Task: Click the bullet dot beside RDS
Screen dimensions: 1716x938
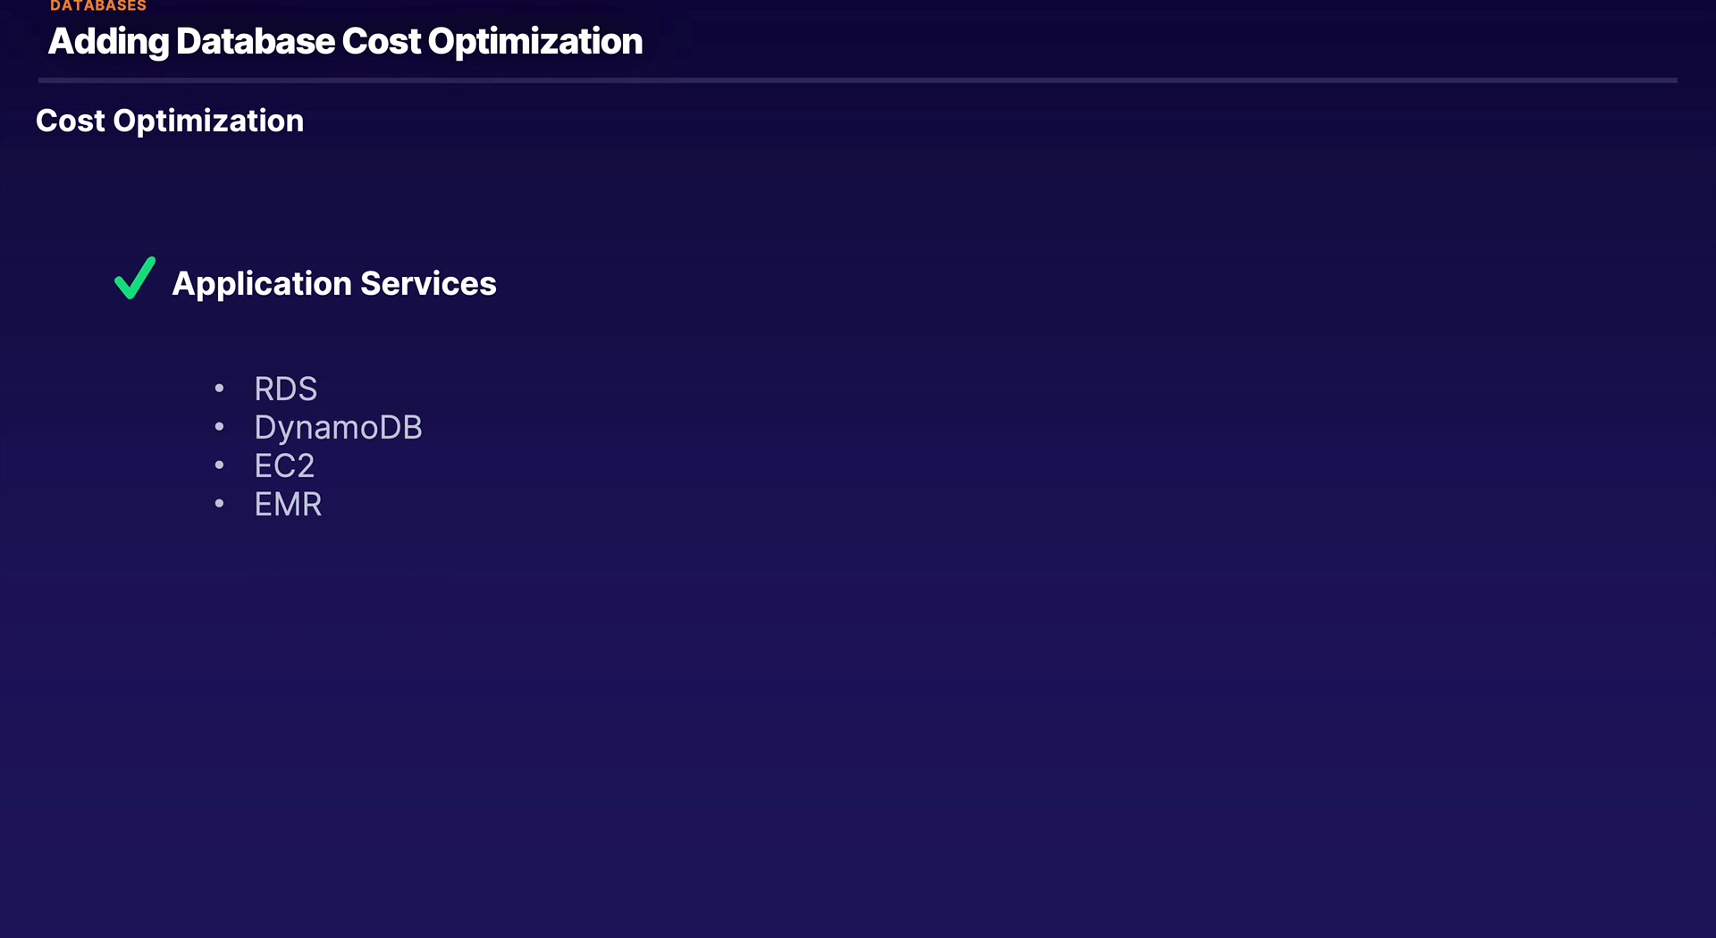Action: point(219,389)
